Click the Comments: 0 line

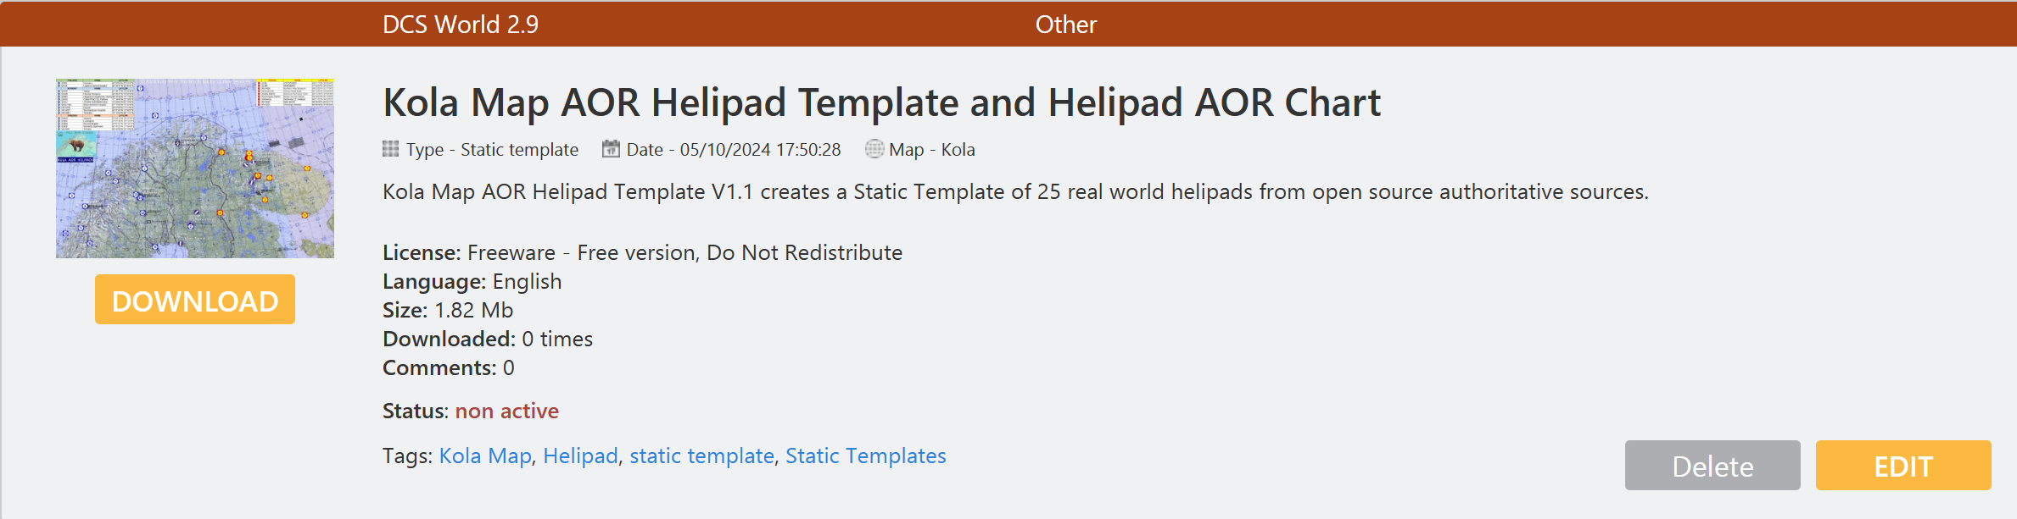[x=449, y=367]
